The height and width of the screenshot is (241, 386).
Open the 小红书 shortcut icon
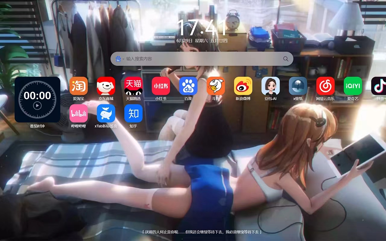pyautogui.click(x=161, y=86)
